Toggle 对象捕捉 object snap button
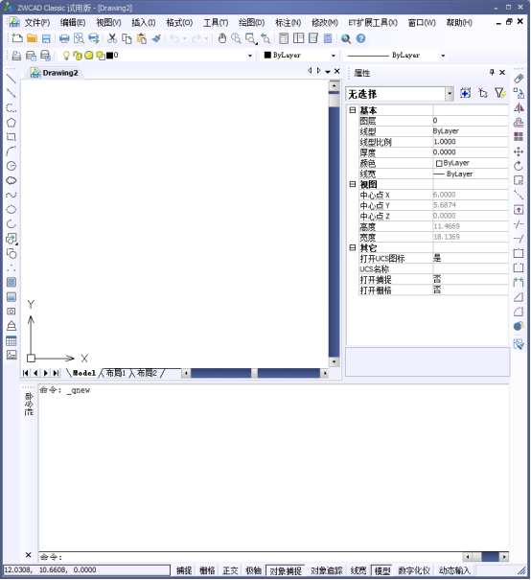The height and width of the screenshot is (580, 531). point(285,570)
